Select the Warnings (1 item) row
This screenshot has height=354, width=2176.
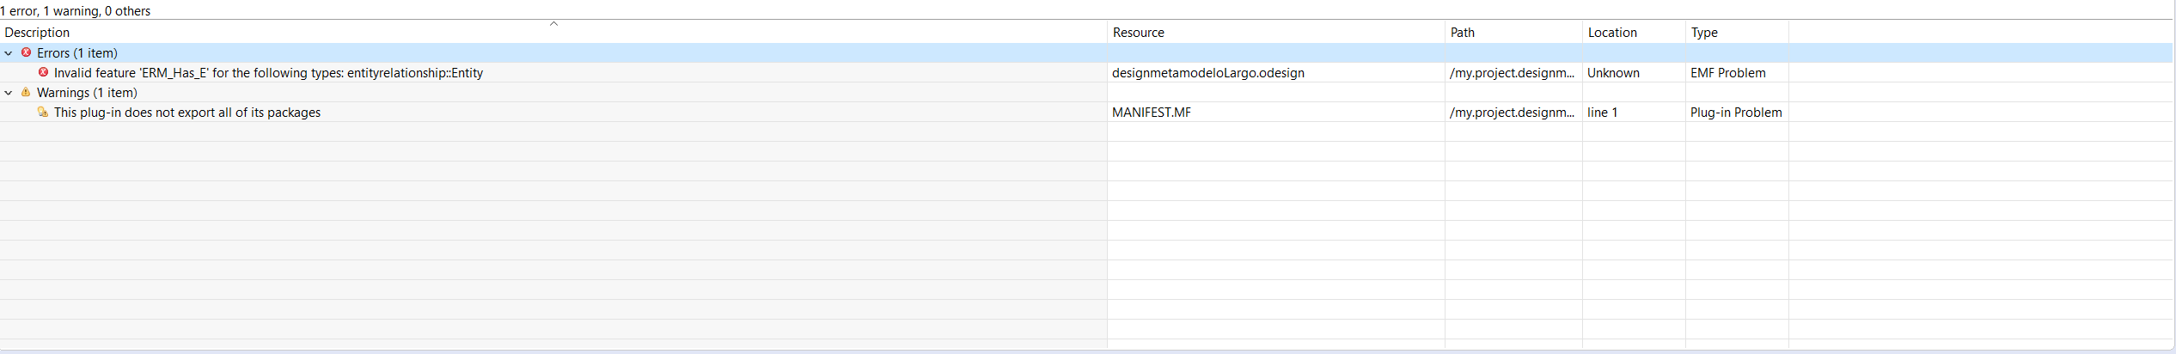1086,93
